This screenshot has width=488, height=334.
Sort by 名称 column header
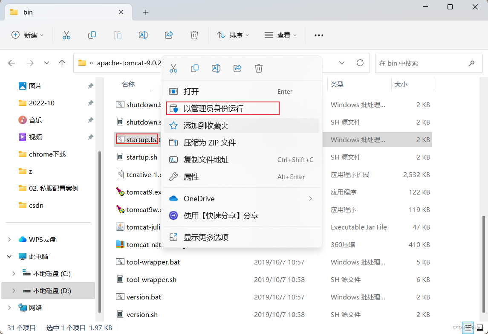(128, 84)
